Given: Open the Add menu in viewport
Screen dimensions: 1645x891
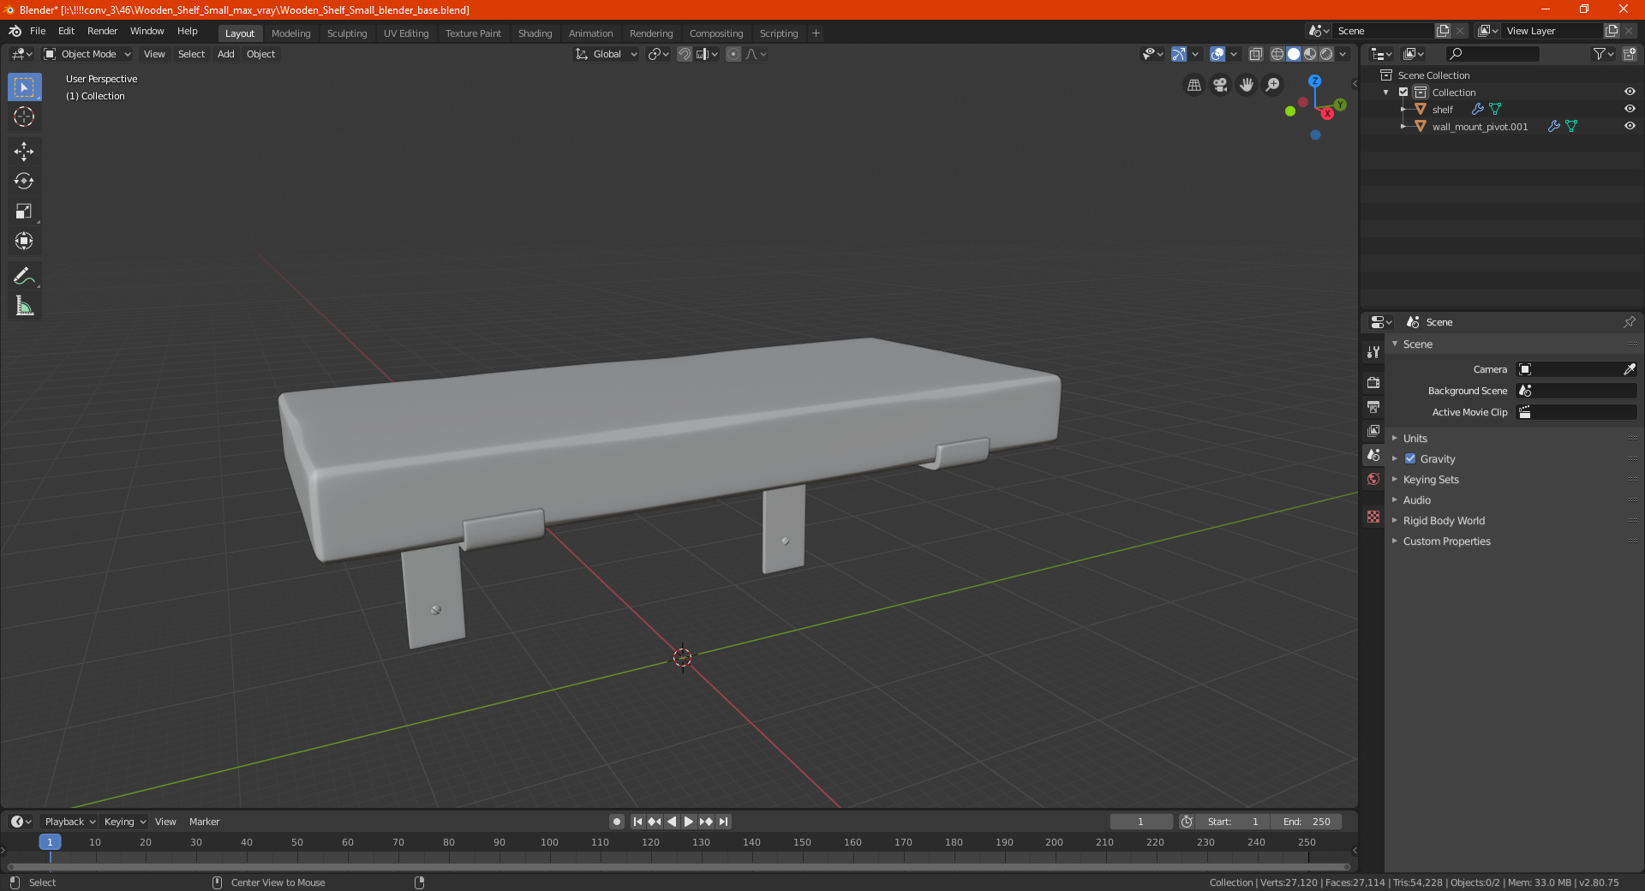Looking at the screenshot, I should pos(225,54).
